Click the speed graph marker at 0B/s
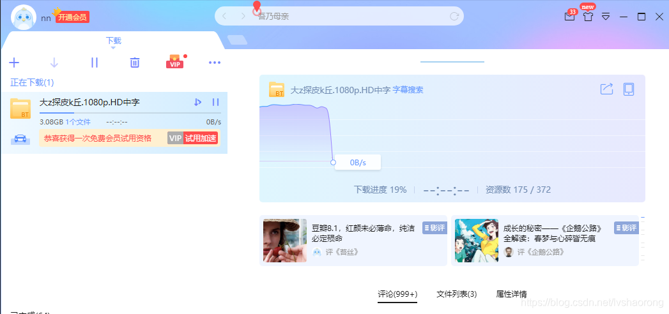Screen dimensions: 669x314 coord(333,162)
